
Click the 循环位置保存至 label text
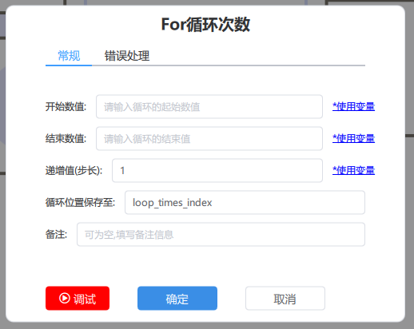point(80,203)
